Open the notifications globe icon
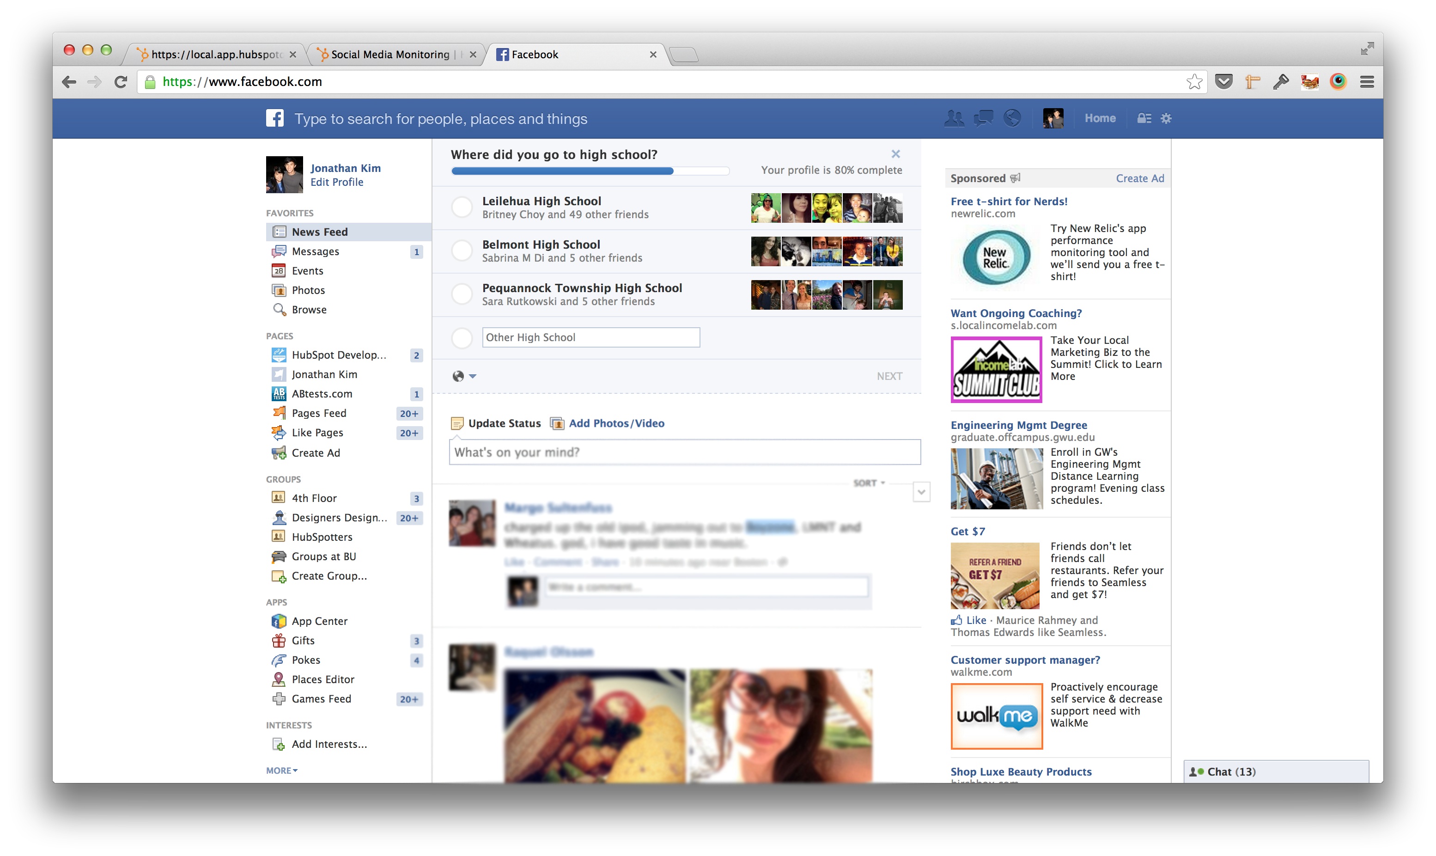This screenshot has height=856, width=1436. pos(1012,118)
